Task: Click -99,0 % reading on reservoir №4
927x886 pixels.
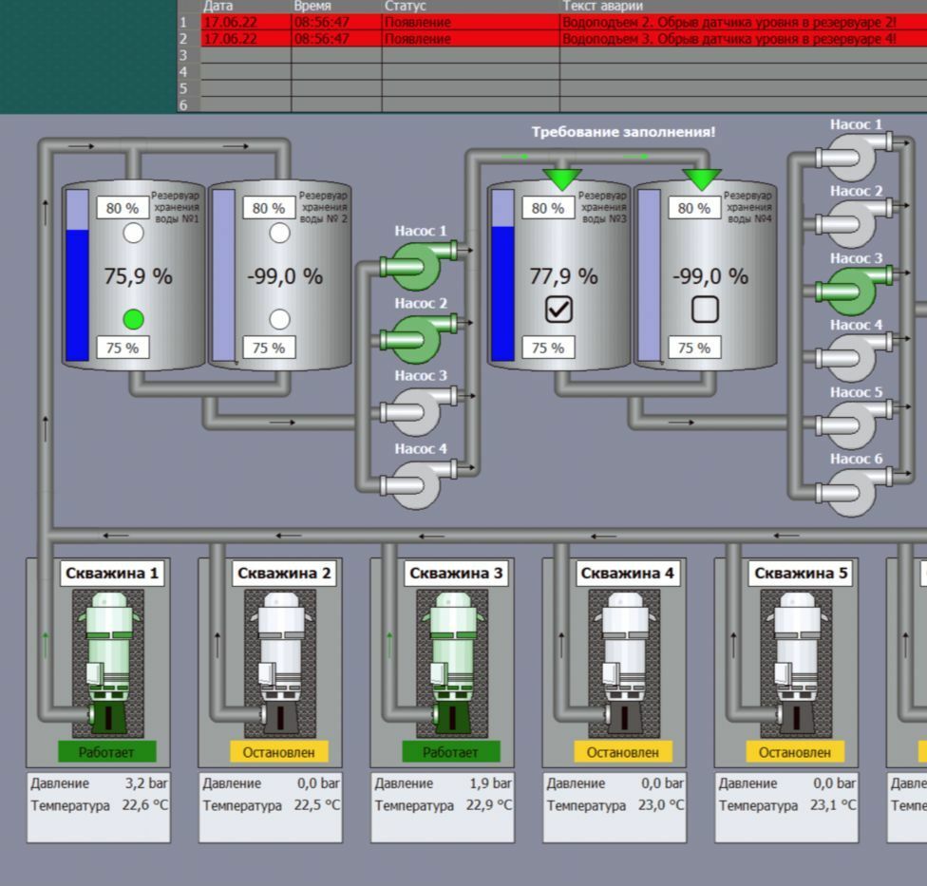Action: (x=710, y=276)
